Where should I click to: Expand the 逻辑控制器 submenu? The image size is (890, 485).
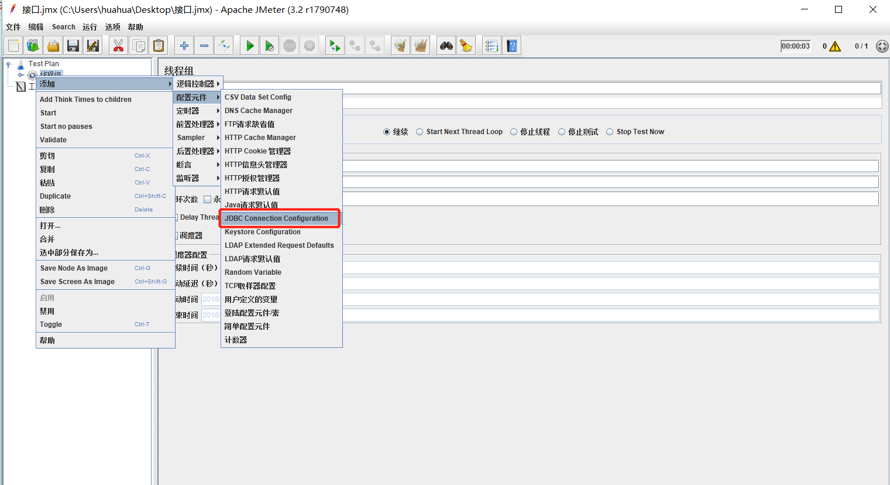coord(197,84)
